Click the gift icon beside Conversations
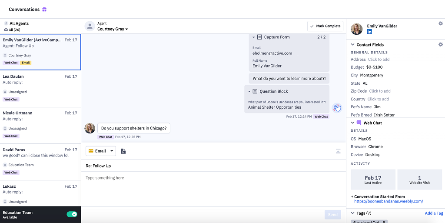Viewport: 445px width, 223px height. coord(44,9)
